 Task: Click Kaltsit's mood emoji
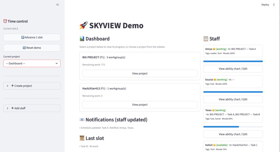pos(214,145)
